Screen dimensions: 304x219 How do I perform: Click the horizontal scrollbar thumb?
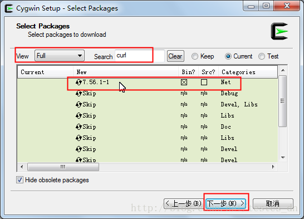63,167
